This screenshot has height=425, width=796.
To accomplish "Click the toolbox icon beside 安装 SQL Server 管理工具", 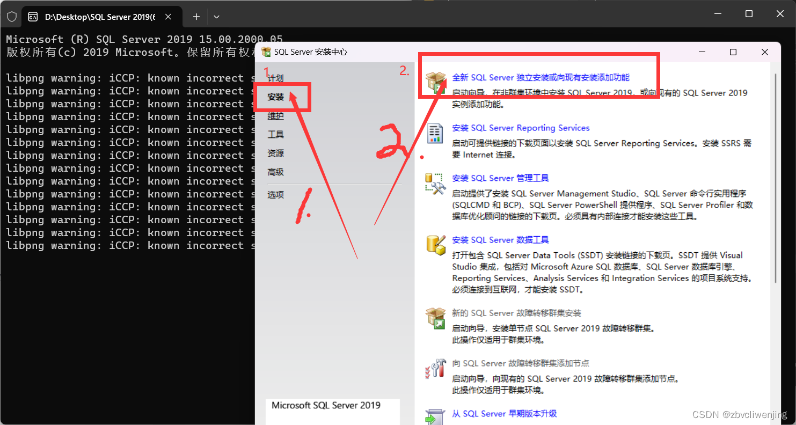I will tap(436, 185).
